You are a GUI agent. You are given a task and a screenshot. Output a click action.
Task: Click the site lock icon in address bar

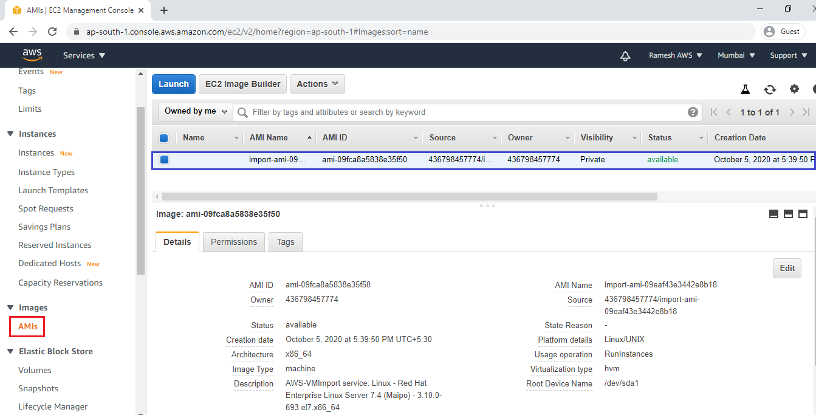tap(77, 32)
